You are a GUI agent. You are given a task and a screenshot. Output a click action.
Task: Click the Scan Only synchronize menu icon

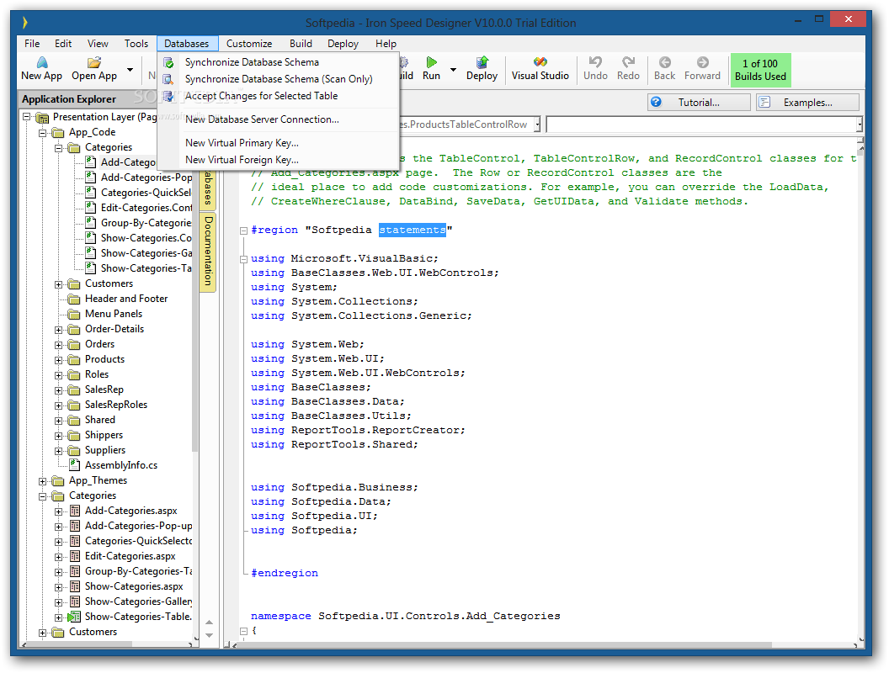click(168, 79)
